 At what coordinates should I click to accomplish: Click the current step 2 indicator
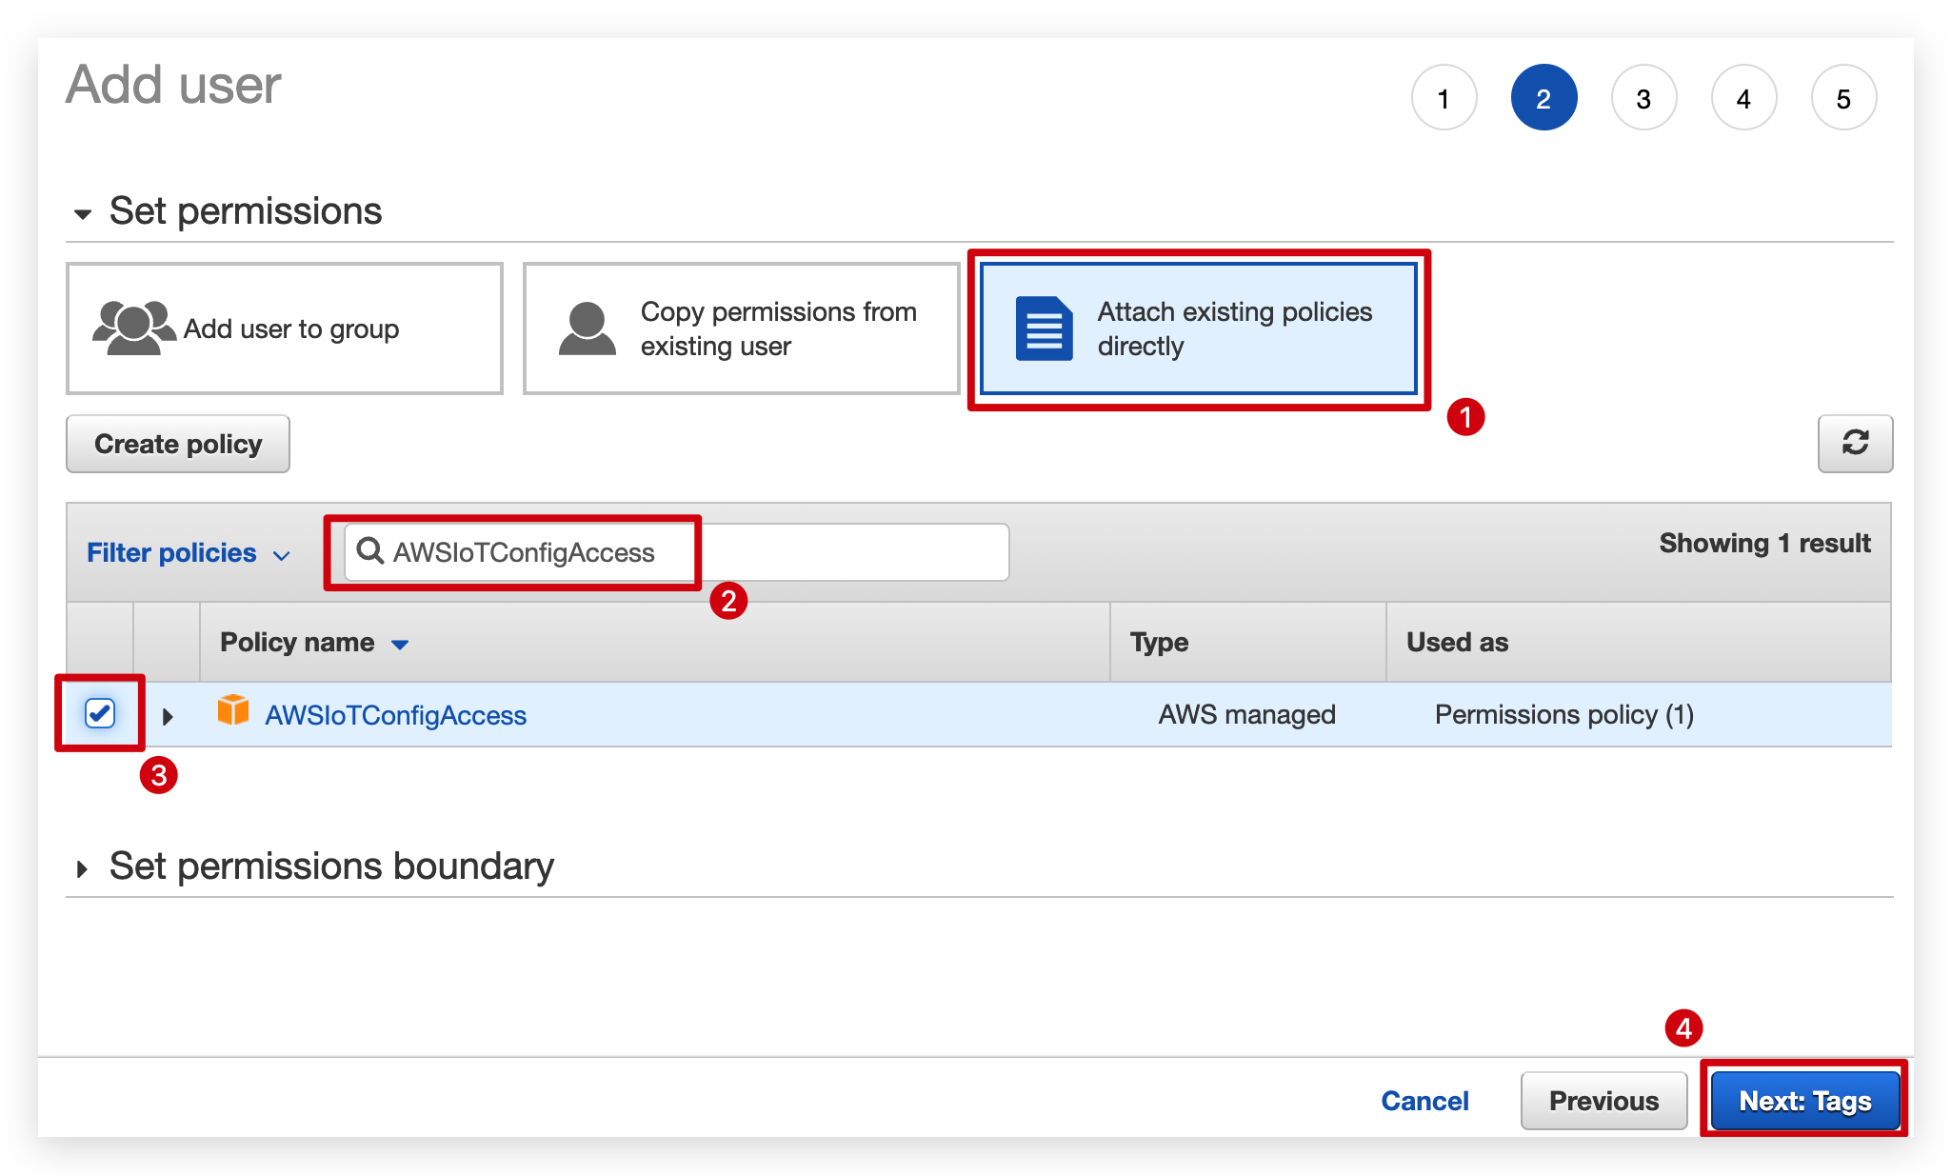[1544, 98]
